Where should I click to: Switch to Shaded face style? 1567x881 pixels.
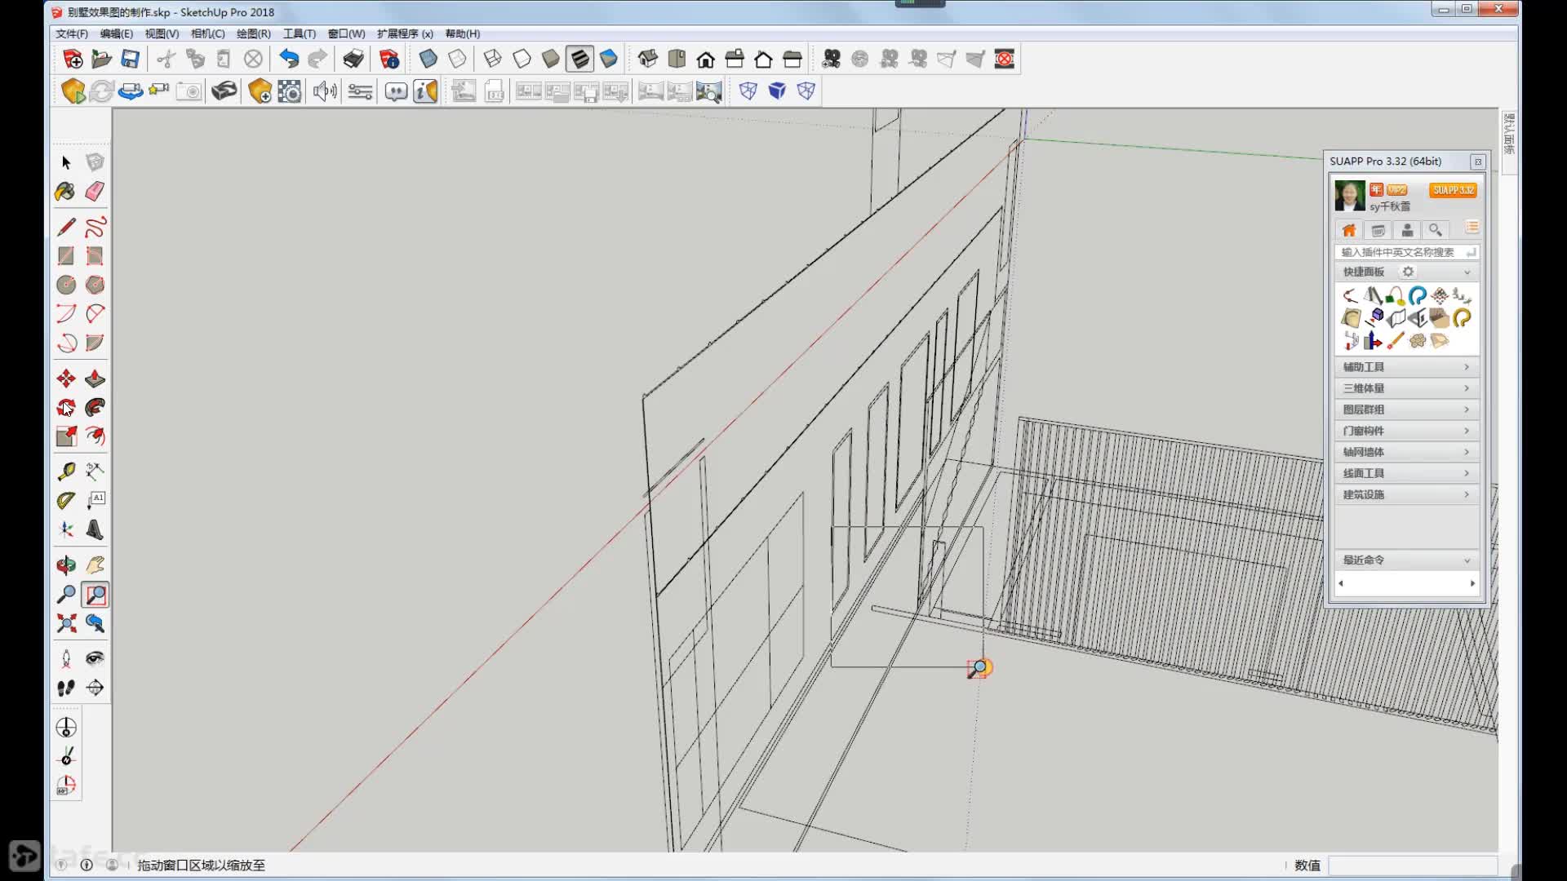tap(551, 59)
